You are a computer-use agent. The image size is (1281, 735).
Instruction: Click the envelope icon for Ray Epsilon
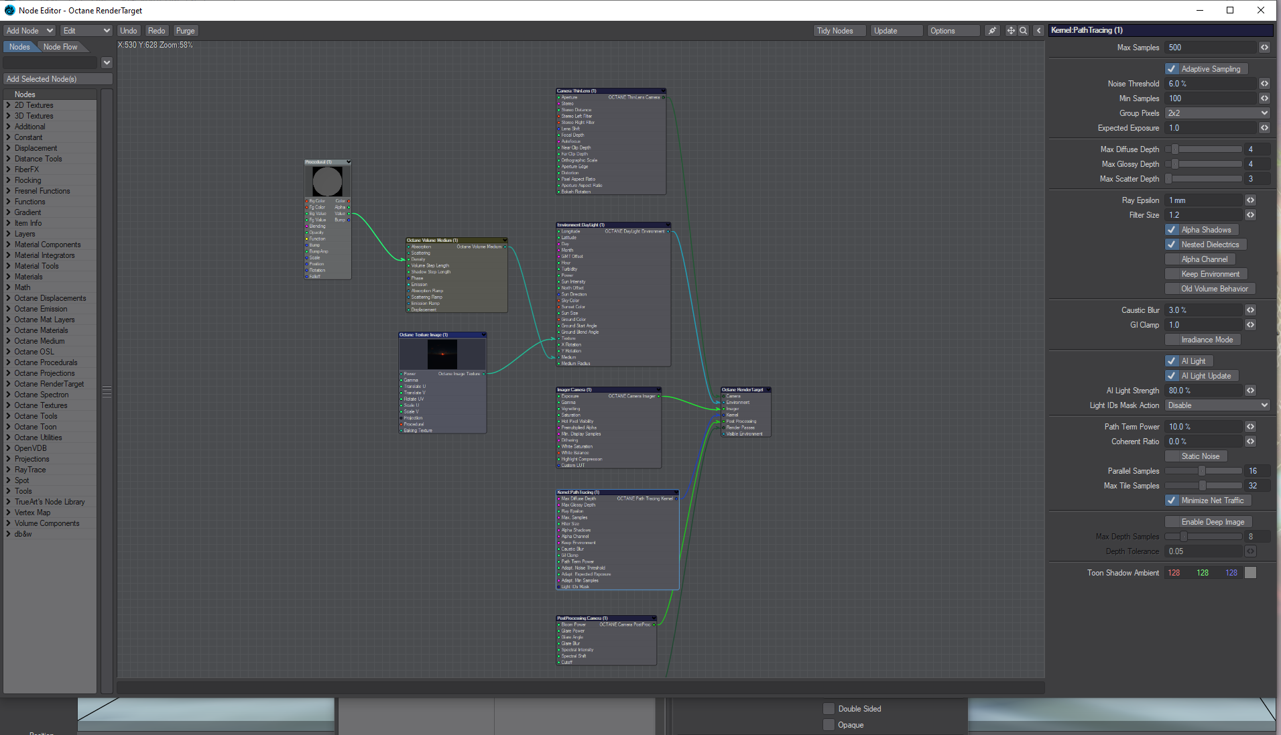(x=1250, y=200)
